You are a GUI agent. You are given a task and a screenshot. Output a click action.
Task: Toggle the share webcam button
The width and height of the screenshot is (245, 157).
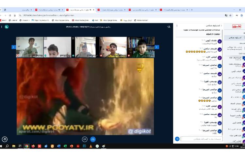pos(84,139)
